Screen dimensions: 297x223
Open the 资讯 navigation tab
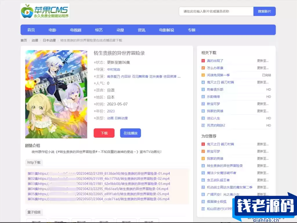coord(142,30)
